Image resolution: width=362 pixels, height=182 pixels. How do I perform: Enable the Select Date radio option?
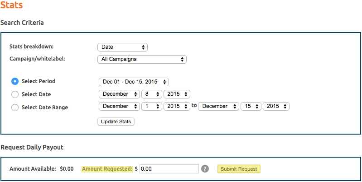pos(15,94)
